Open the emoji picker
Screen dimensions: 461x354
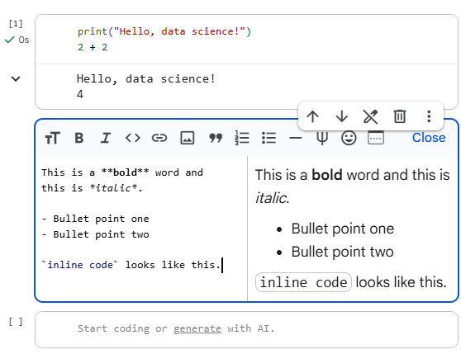349,138
